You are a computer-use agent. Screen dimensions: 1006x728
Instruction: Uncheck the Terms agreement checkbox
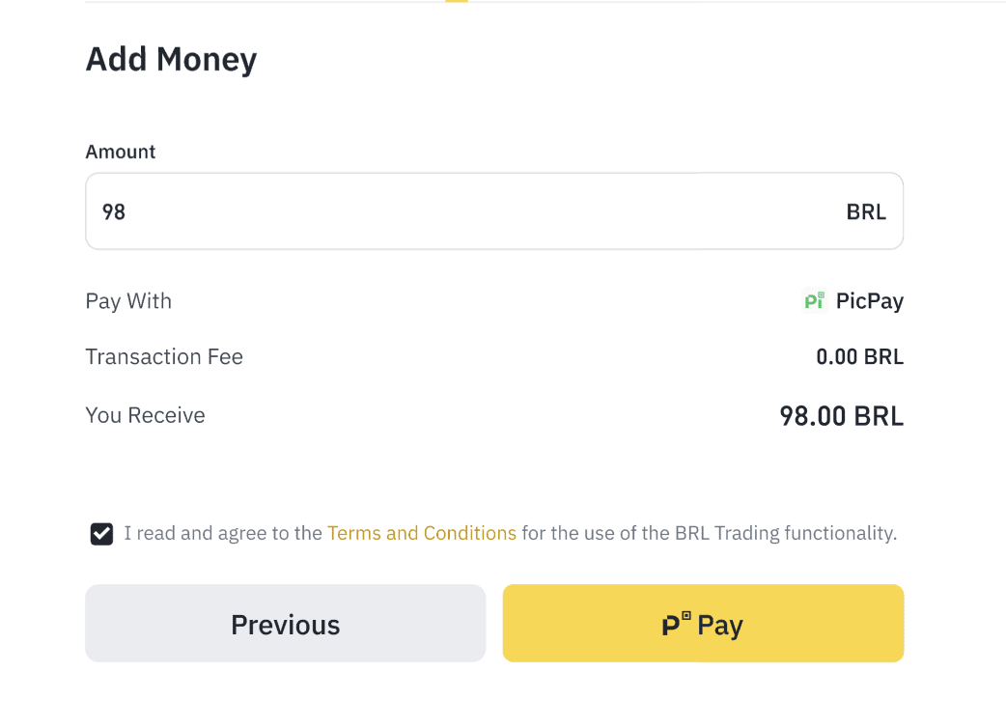click(101, 534)
